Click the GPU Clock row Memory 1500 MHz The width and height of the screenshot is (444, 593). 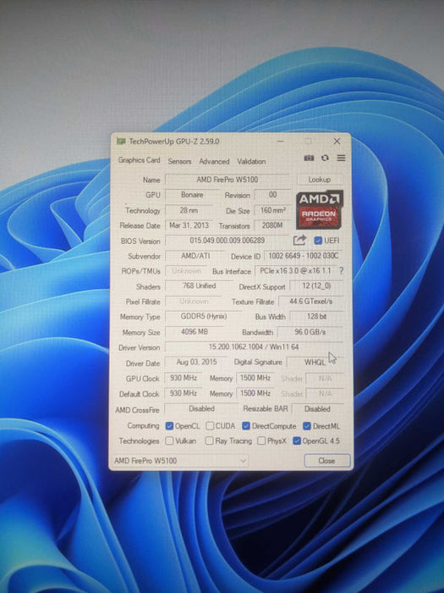click(255, 378)
